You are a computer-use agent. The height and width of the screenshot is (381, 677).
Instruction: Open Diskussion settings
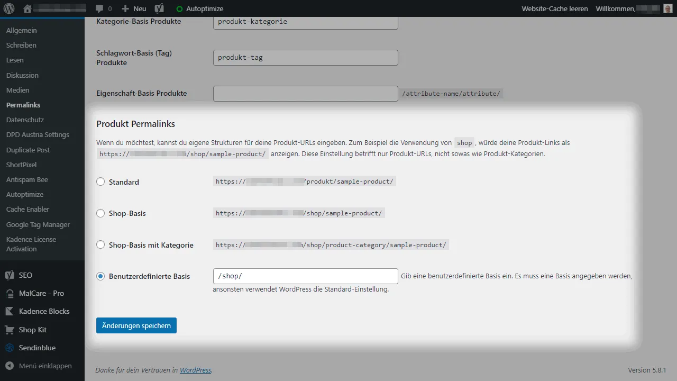click(x=22, y=75)
